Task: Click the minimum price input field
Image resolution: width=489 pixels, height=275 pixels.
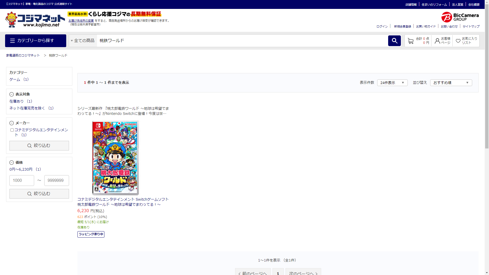Action: 22,181
